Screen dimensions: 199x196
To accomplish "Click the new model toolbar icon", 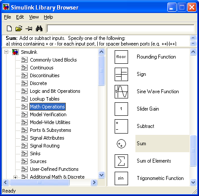I will [x=10, y=29].
